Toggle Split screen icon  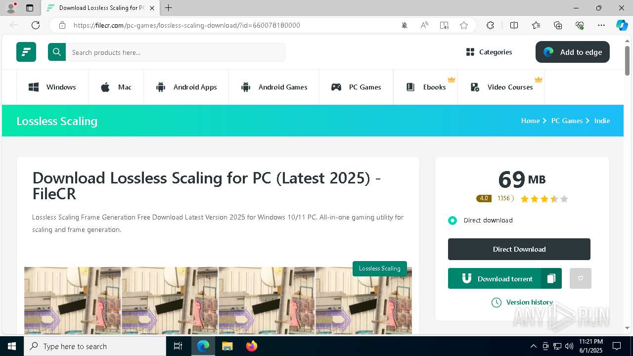pos(514,25)
